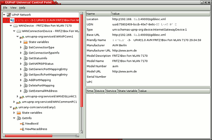
Task: Click the SetConnectionType action gear icon
Action: click(25, 47)
